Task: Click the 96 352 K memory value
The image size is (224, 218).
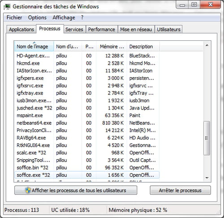Action: (x=114, y=168)
